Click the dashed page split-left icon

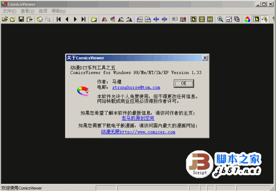(139, 19)
